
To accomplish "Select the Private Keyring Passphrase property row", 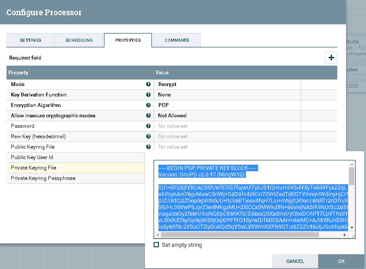I will [76, 178].
